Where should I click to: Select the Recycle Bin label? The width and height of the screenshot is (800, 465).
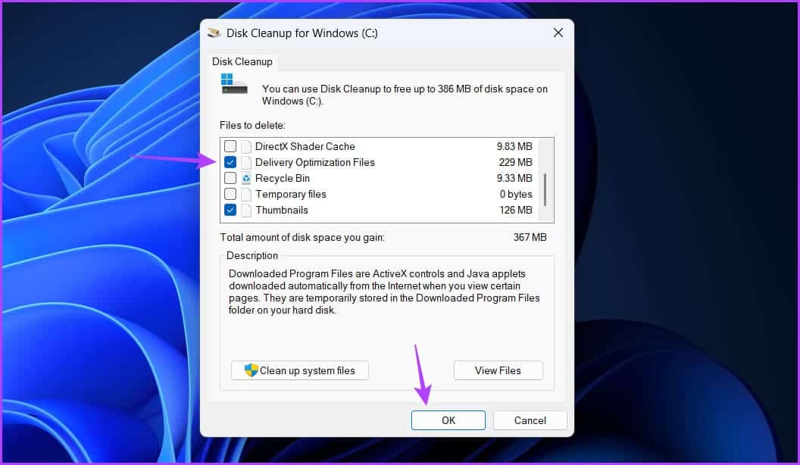(x=282, y=178)
